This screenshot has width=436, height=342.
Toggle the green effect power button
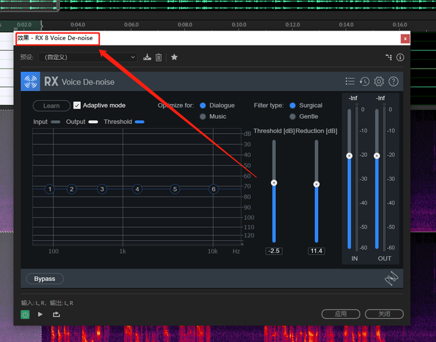(x=25, y=314)
